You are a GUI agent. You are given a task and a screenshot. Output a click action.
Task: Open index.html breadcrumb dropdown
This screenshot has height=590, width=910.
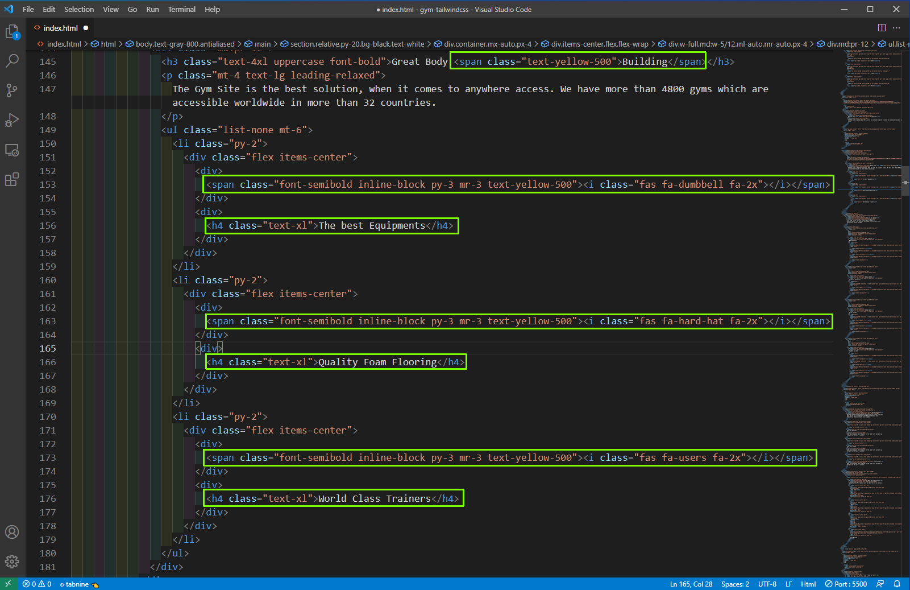pyautogui.click(x=59, y=44)
